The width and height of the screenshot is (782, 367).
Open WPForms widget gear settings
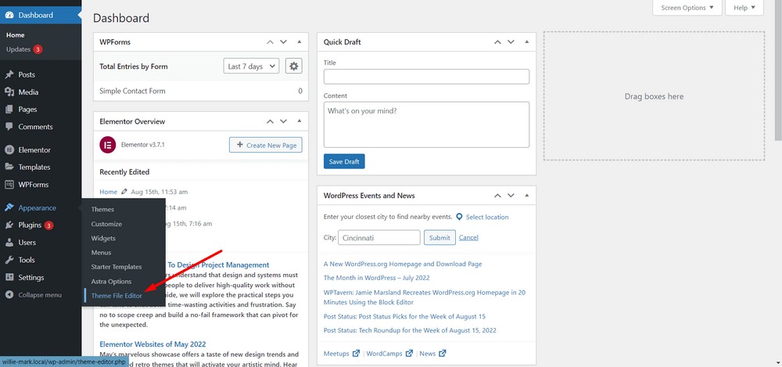click(294, 66)
